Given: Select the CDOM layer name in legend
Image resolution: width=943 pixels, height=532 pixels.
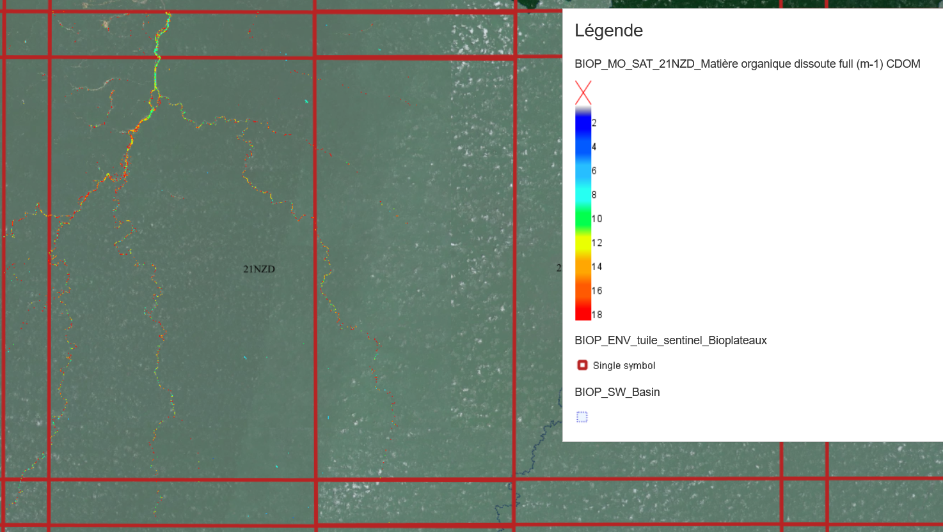Looking at the screenshot, I should click(747, 64).
